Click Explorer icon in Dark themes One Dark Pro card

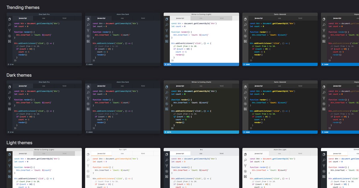coord(10,87)
